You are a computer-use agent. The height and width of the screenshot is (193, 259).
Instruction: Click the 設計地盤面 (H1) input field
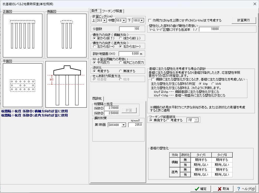129,54
